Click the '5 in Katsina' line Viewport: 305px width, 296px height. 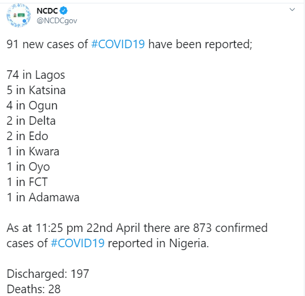[x=36, y=90]
